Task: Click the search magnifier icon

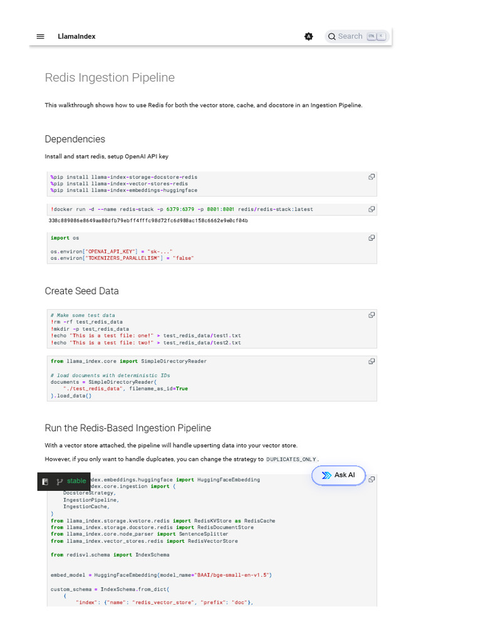Action: (x=332, y=36)
